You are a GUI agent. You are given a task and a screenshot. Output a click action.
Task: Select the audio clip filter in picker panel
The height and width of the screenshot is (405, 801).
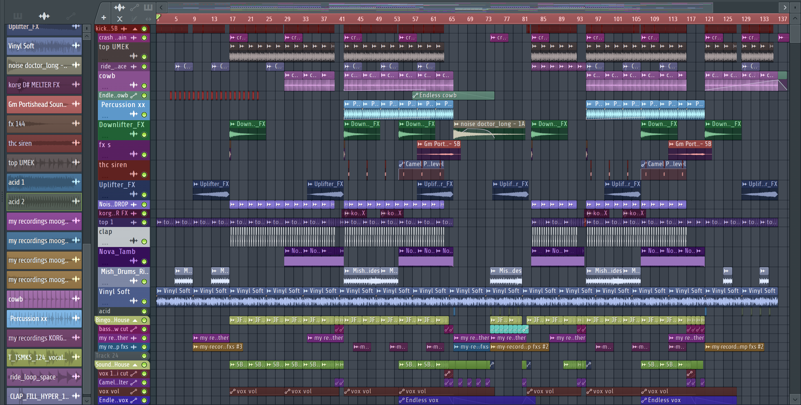point(44,16)
